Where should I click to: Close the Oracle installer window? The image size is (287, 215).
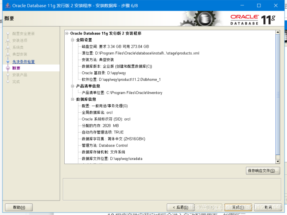(x=276, y=5)
